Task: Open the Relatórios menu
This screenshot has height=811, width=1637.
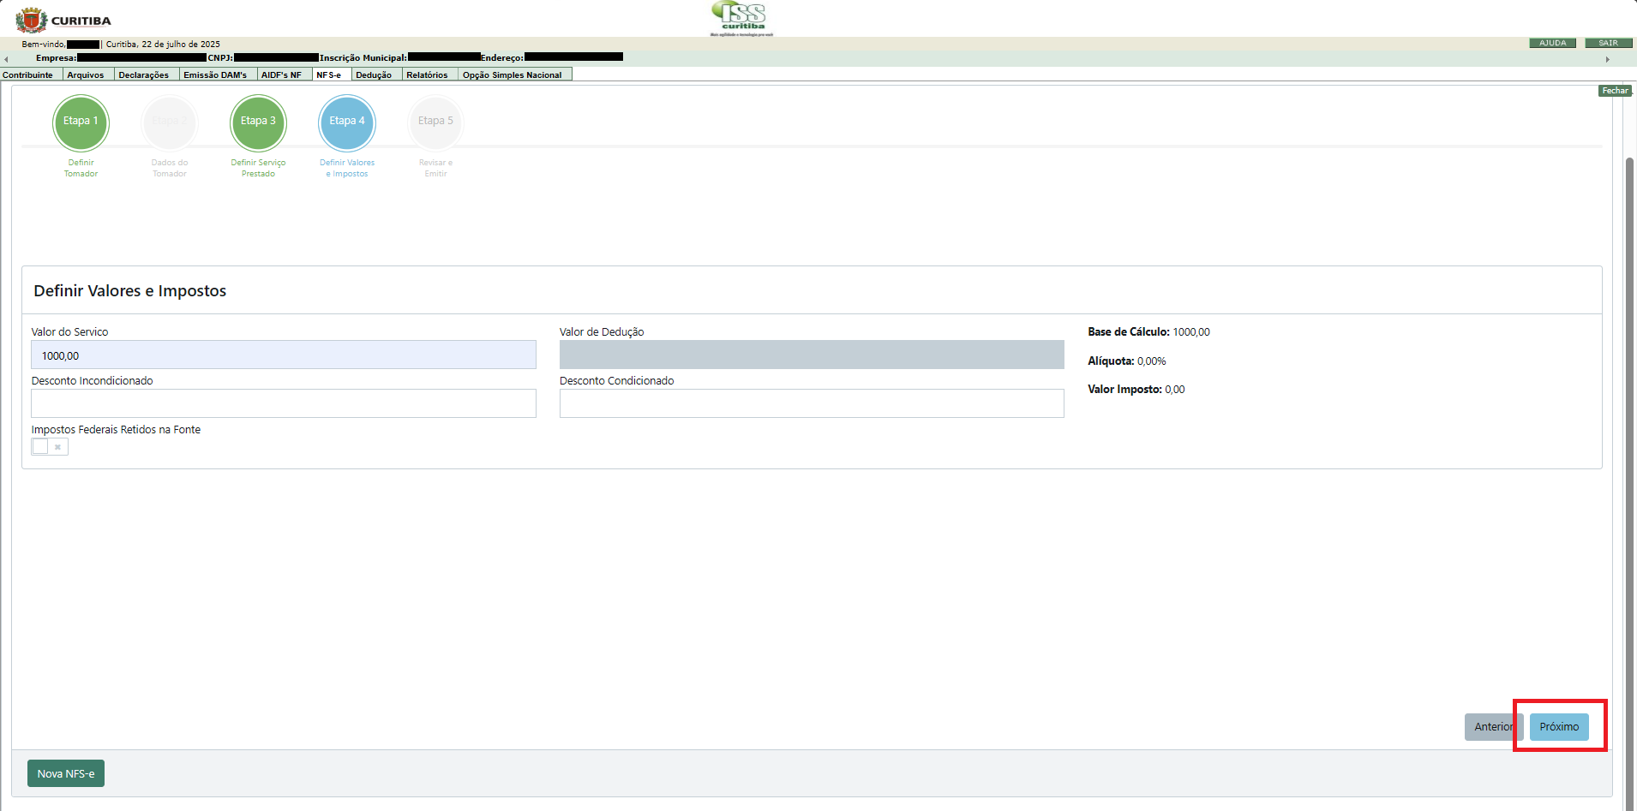Action: pyautogui.click(x=427, y=75)
